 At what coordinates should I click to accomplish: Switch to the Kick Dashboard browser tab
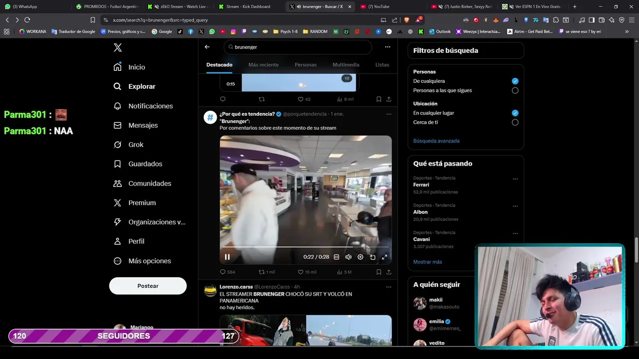pyautogui.click(x=250, y=6)
